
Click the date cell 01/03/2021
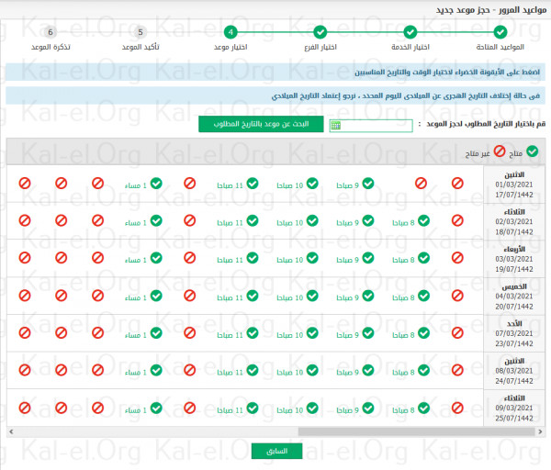[x=514, y=185]
